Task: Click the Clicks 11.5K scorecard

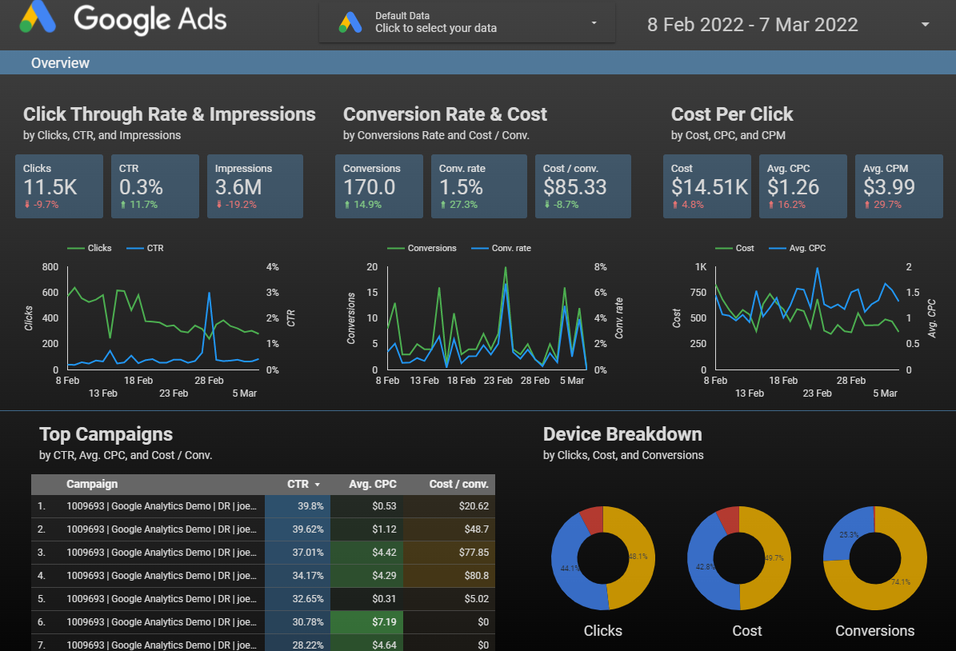Action: (59, 186)
